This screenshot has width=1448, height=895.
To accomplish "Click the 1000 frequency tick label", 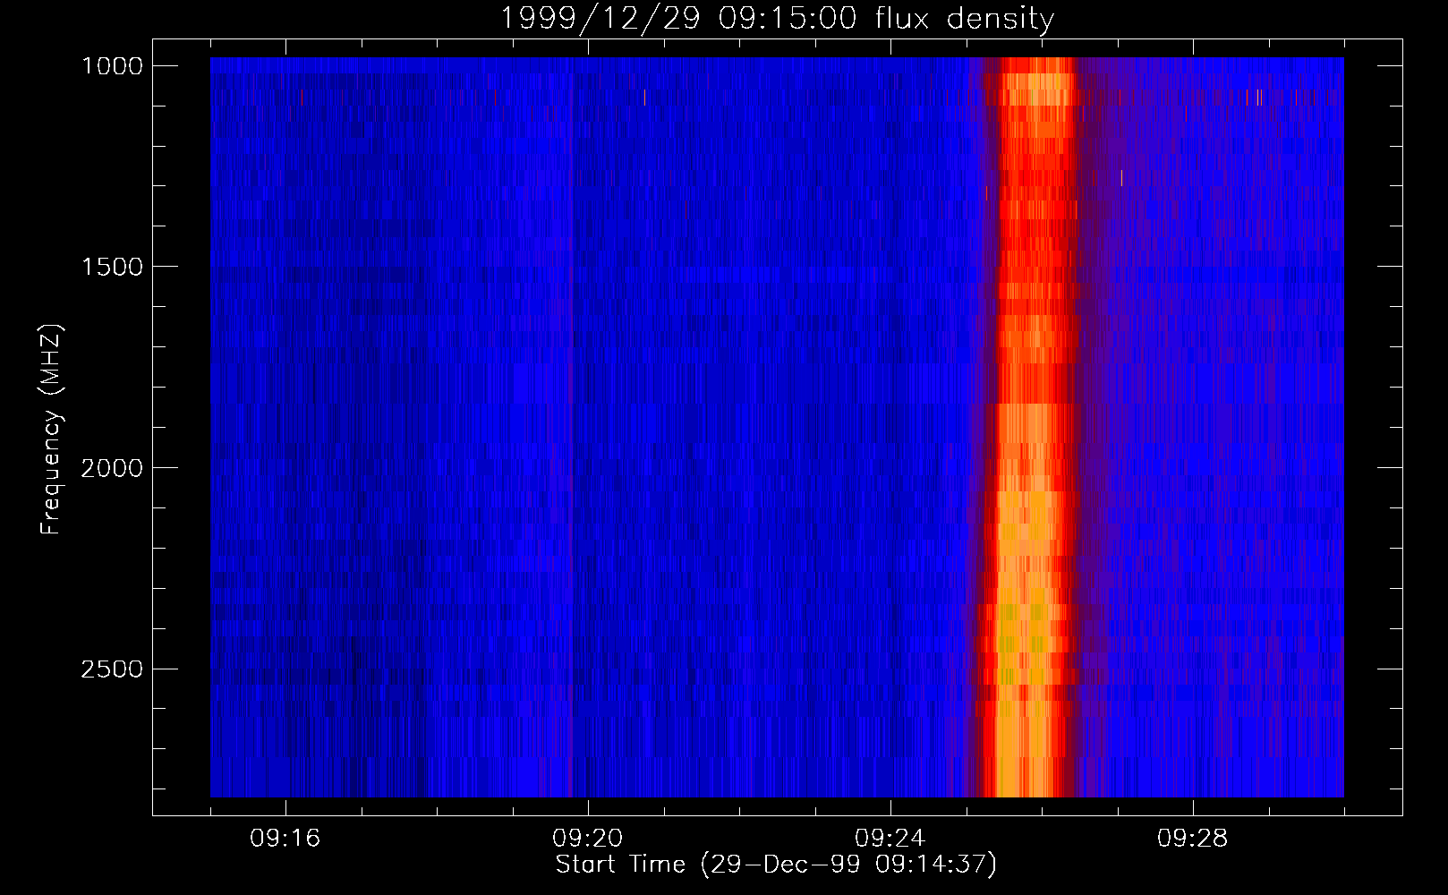I will tap(112, 66).
